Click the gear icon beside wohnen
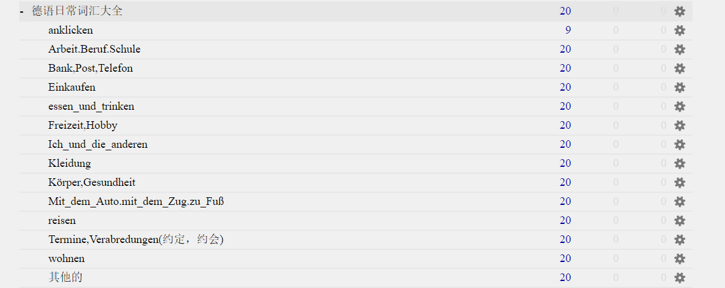The height and width of the screenshot is (288, 725). coord(679,258)
